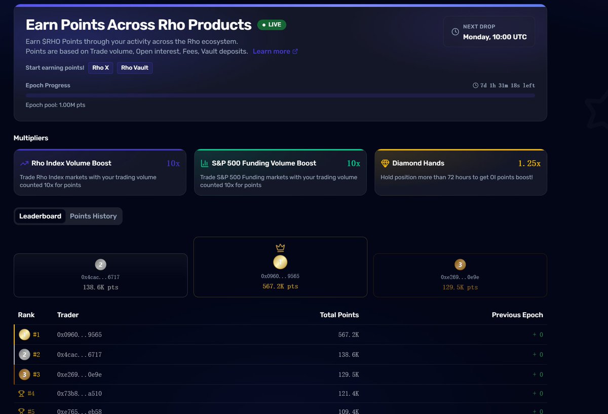Select podium address 0x0960...9565
608x414 pixels.
click(280, 276)
